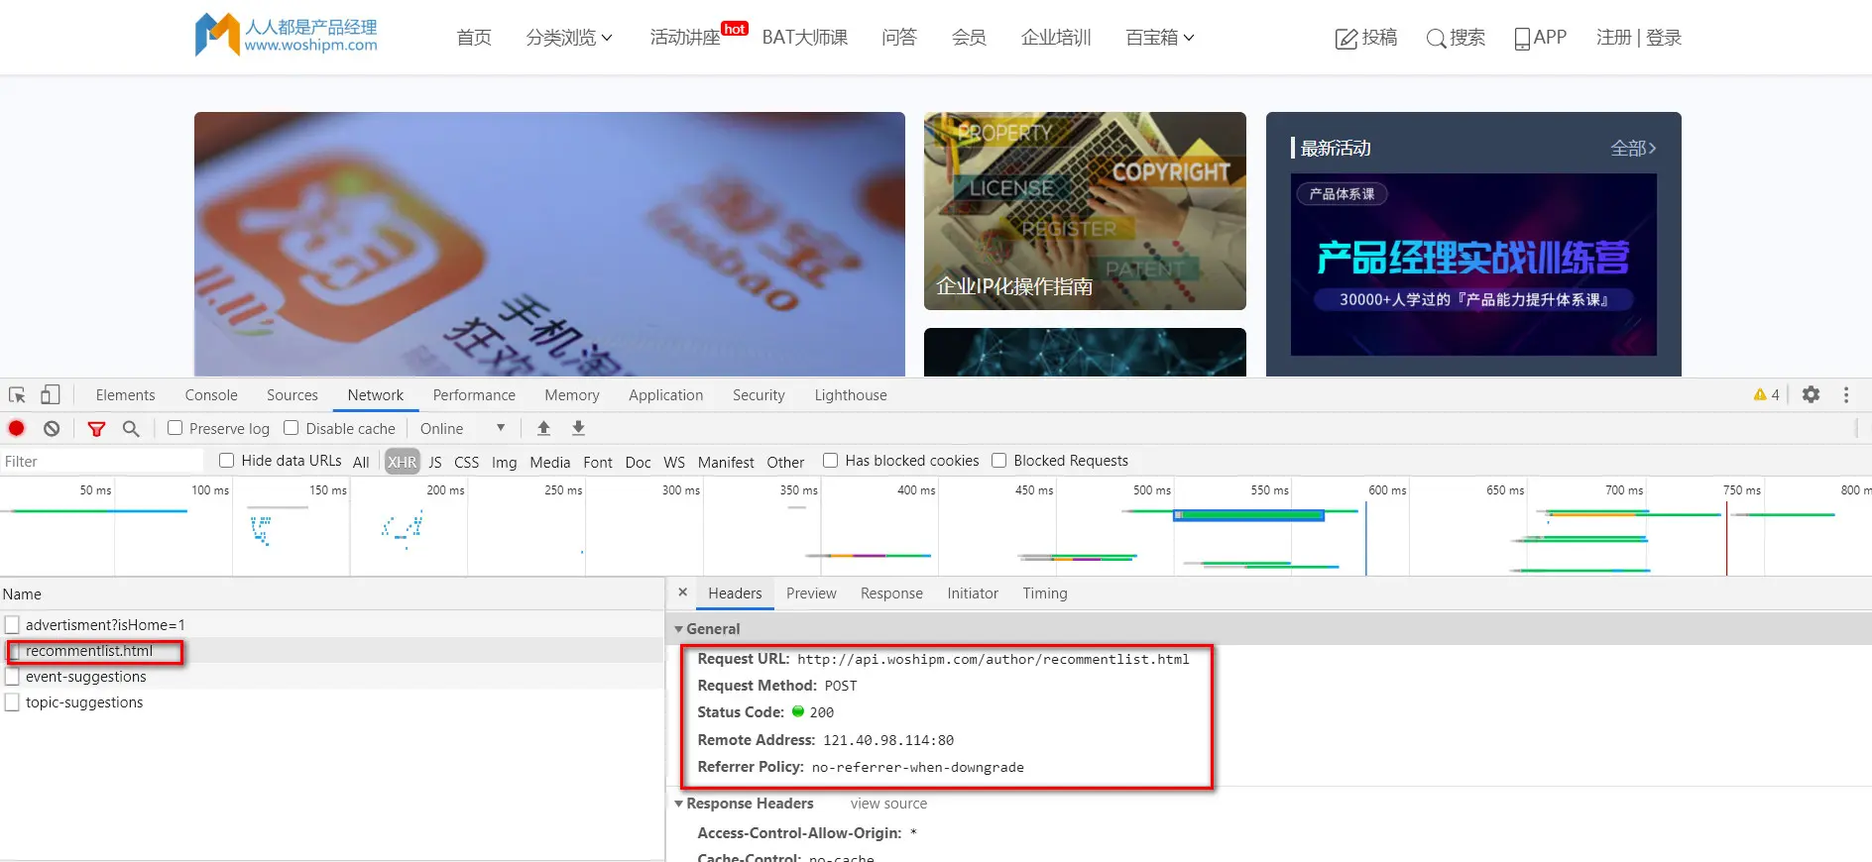Click the woshipm site logo

(287, 36)
